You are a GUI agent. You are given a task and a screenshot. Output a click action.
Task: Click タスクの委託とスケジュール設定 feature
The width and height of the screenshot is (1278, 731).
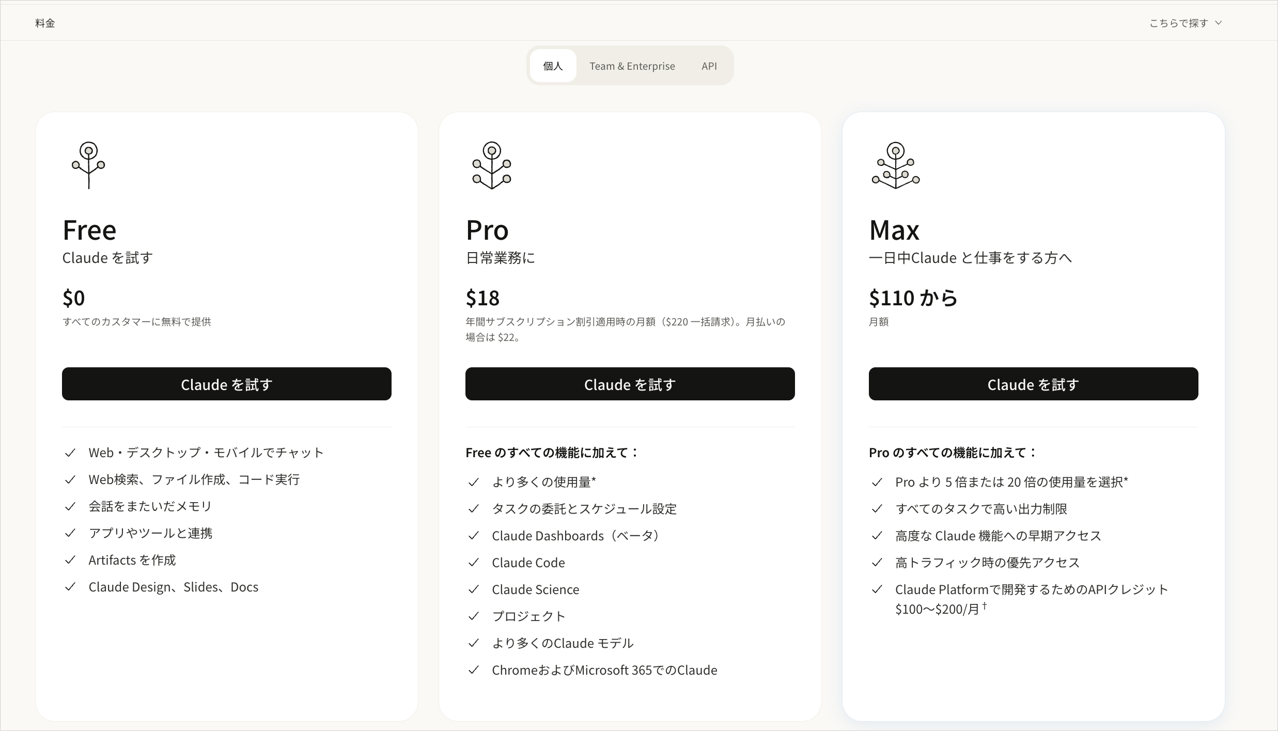click(x=584, y=509)
